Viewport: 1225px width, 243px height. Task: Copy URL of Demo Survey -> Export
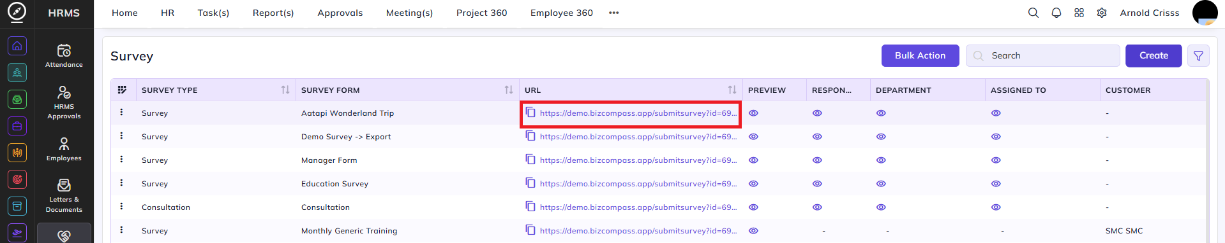[x=530, y=135]
